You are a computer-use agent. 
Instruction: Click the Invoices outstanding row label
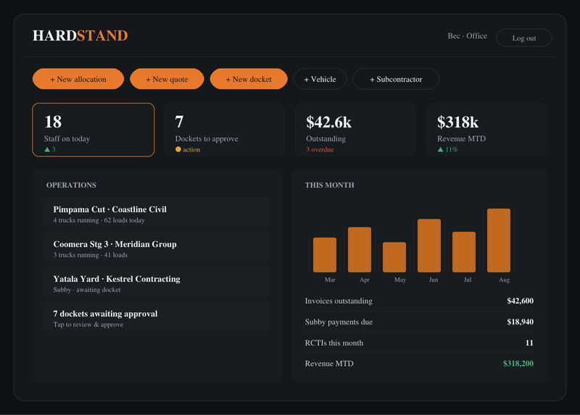point(339,301)
